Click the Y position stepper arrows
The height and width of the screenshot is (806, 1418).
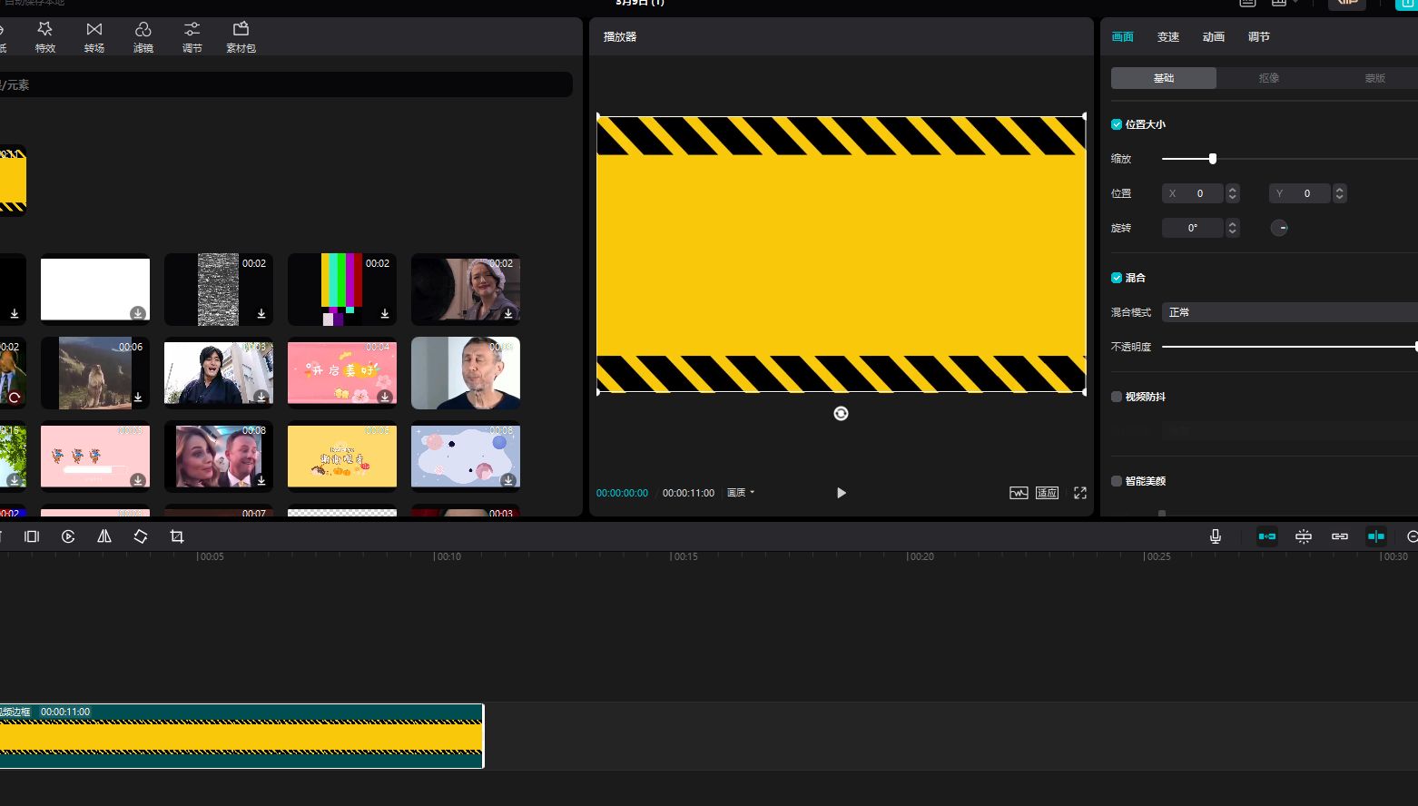click(1339, 193)
